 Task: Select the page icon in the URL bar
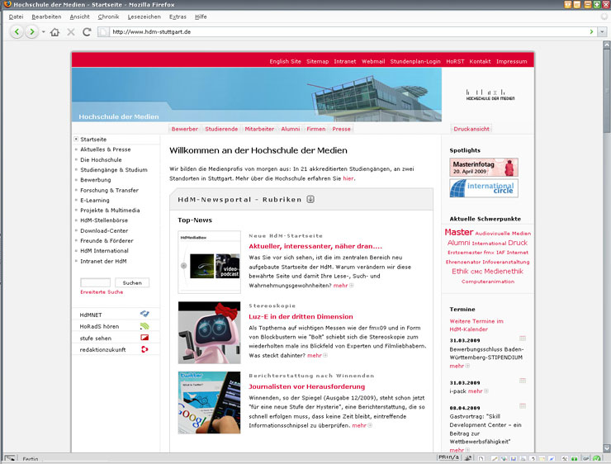[x=103, y=32]
